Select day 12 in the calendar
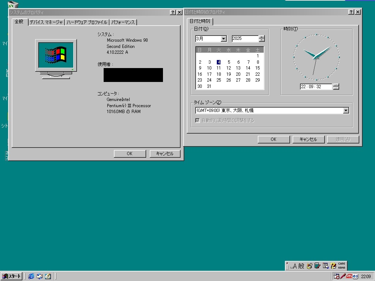Image resolution: width=375 pixels, height=281 pixels. click(229, 68)
